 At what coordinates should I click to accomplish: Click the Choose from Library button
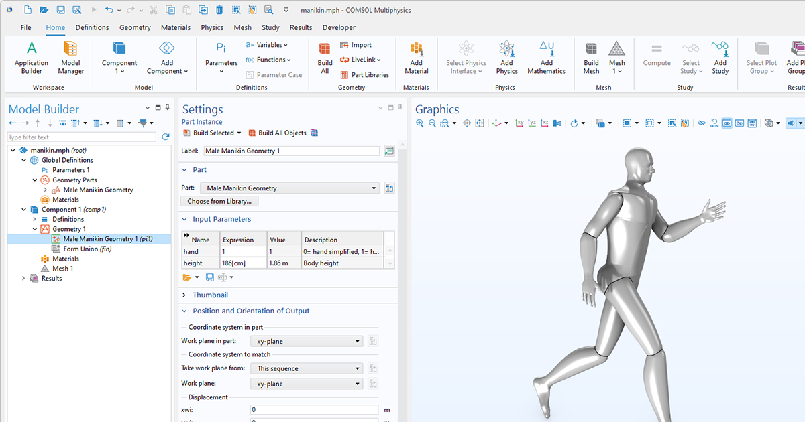pos(219,201)
